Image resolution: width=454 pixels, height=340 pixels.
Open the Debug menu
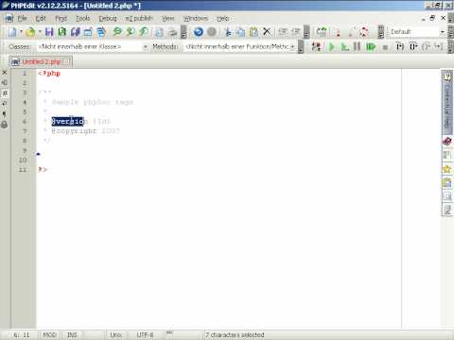pyautogui.click(x=108, y=19)
